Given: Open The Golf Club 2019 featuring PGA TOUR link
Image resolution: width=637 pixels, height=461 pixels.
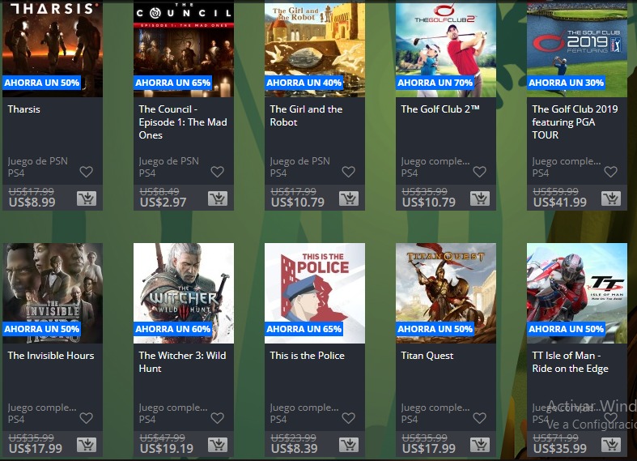Looking at the screenshot, I should pos(575,122).
